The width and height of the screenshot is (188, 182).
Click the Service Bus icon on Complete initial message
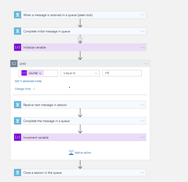point(18,31)
